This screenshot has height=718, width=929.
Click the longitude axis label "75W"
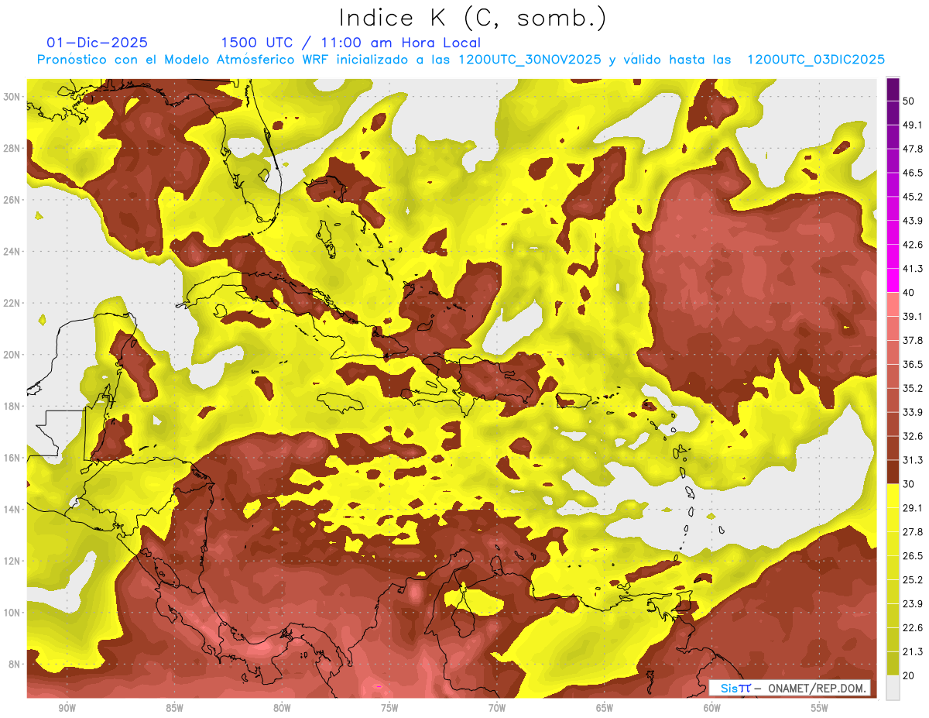point(389,708)
